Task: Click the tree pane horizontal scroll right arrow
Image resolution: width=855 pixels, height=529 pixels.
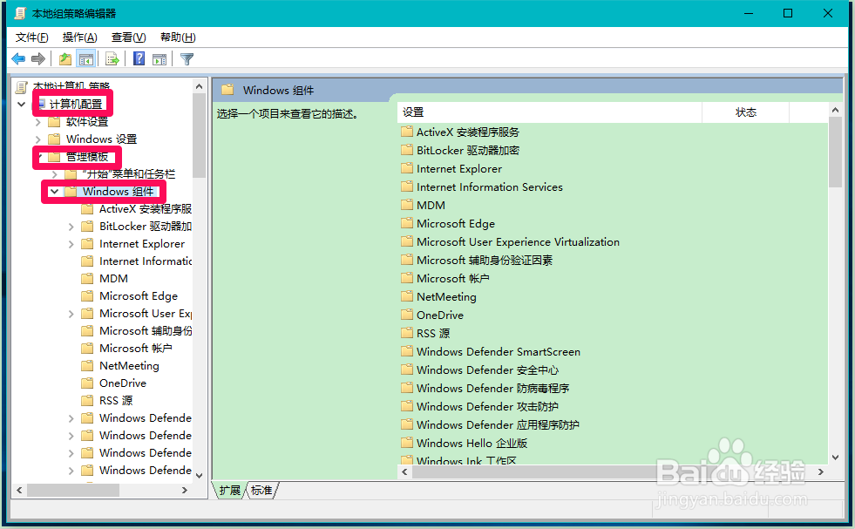Action: pos(185,490)
